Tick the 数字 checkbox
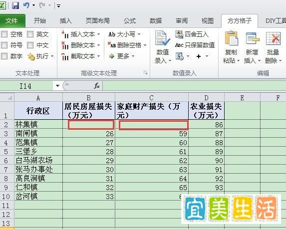 (x=4, y=56)
